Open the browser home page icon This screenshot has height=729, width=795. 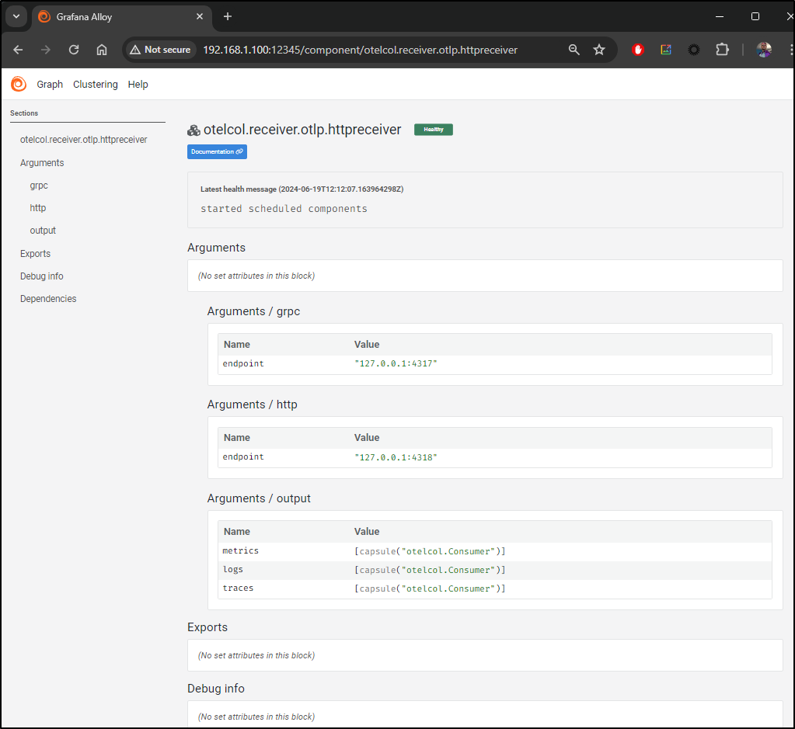pyautogui.click(x=102, y=50)
